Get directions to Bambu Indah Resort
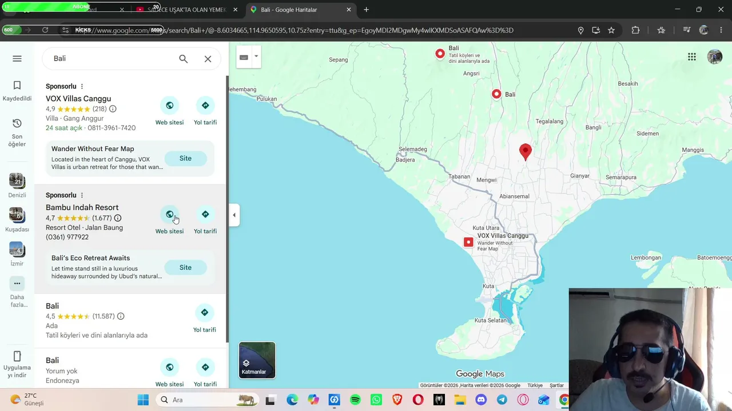The width and height of the screenshot is (732, 411). 205,215
